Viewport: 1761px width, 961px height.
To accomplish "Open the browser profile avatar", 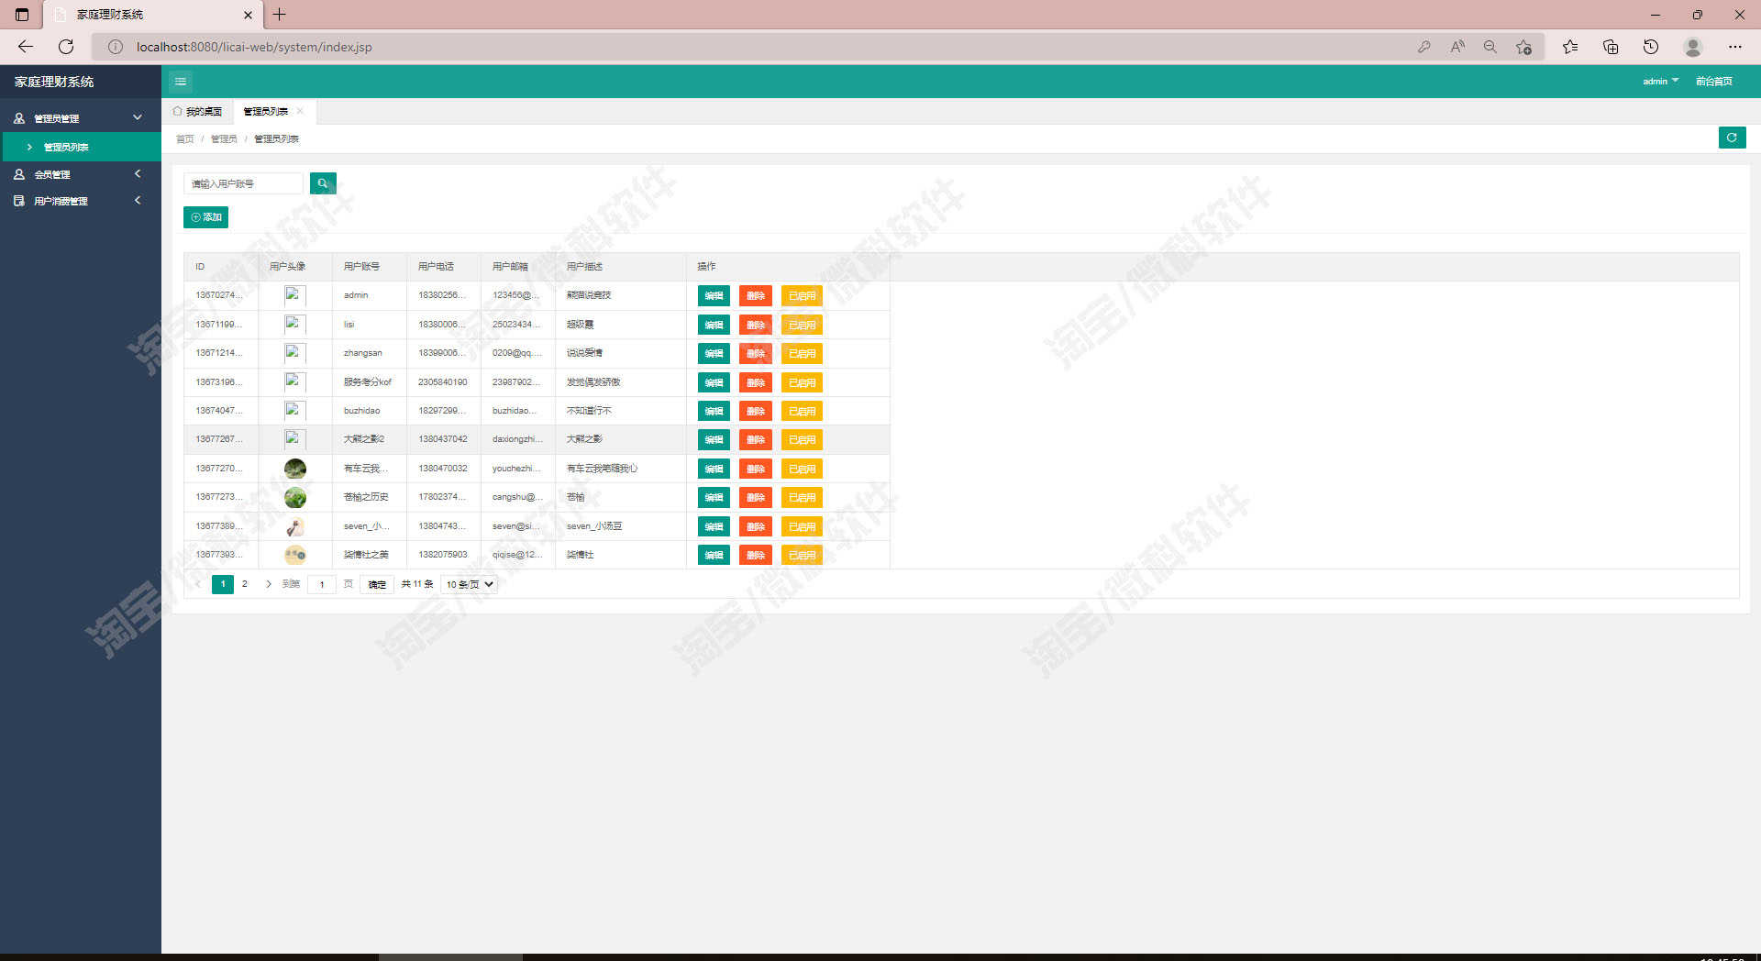I will point(1693,47).
